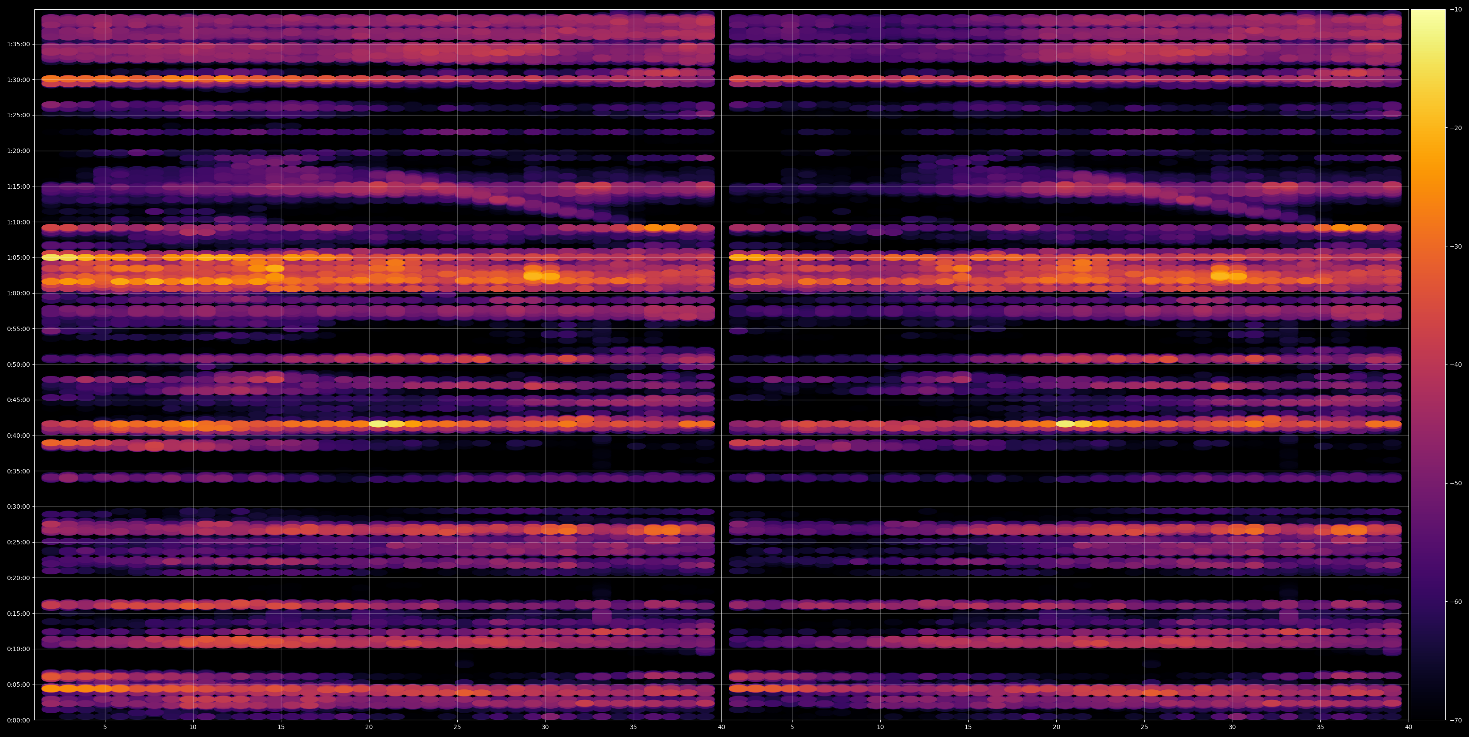
Task: Select the 0:20:00 y-axis tick label
Action: click(19, 577)
